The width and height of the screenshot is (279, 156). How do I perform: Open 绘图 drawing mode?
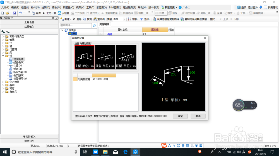click(x=37, y=13)
